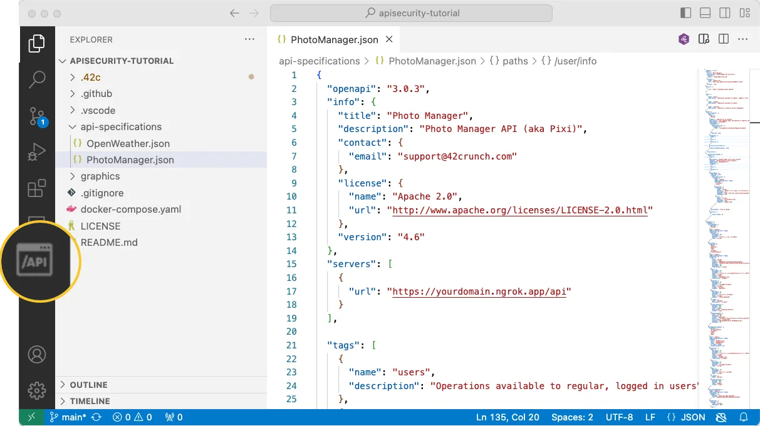Open the Search view
760x426 pixels.
point(37,80)
